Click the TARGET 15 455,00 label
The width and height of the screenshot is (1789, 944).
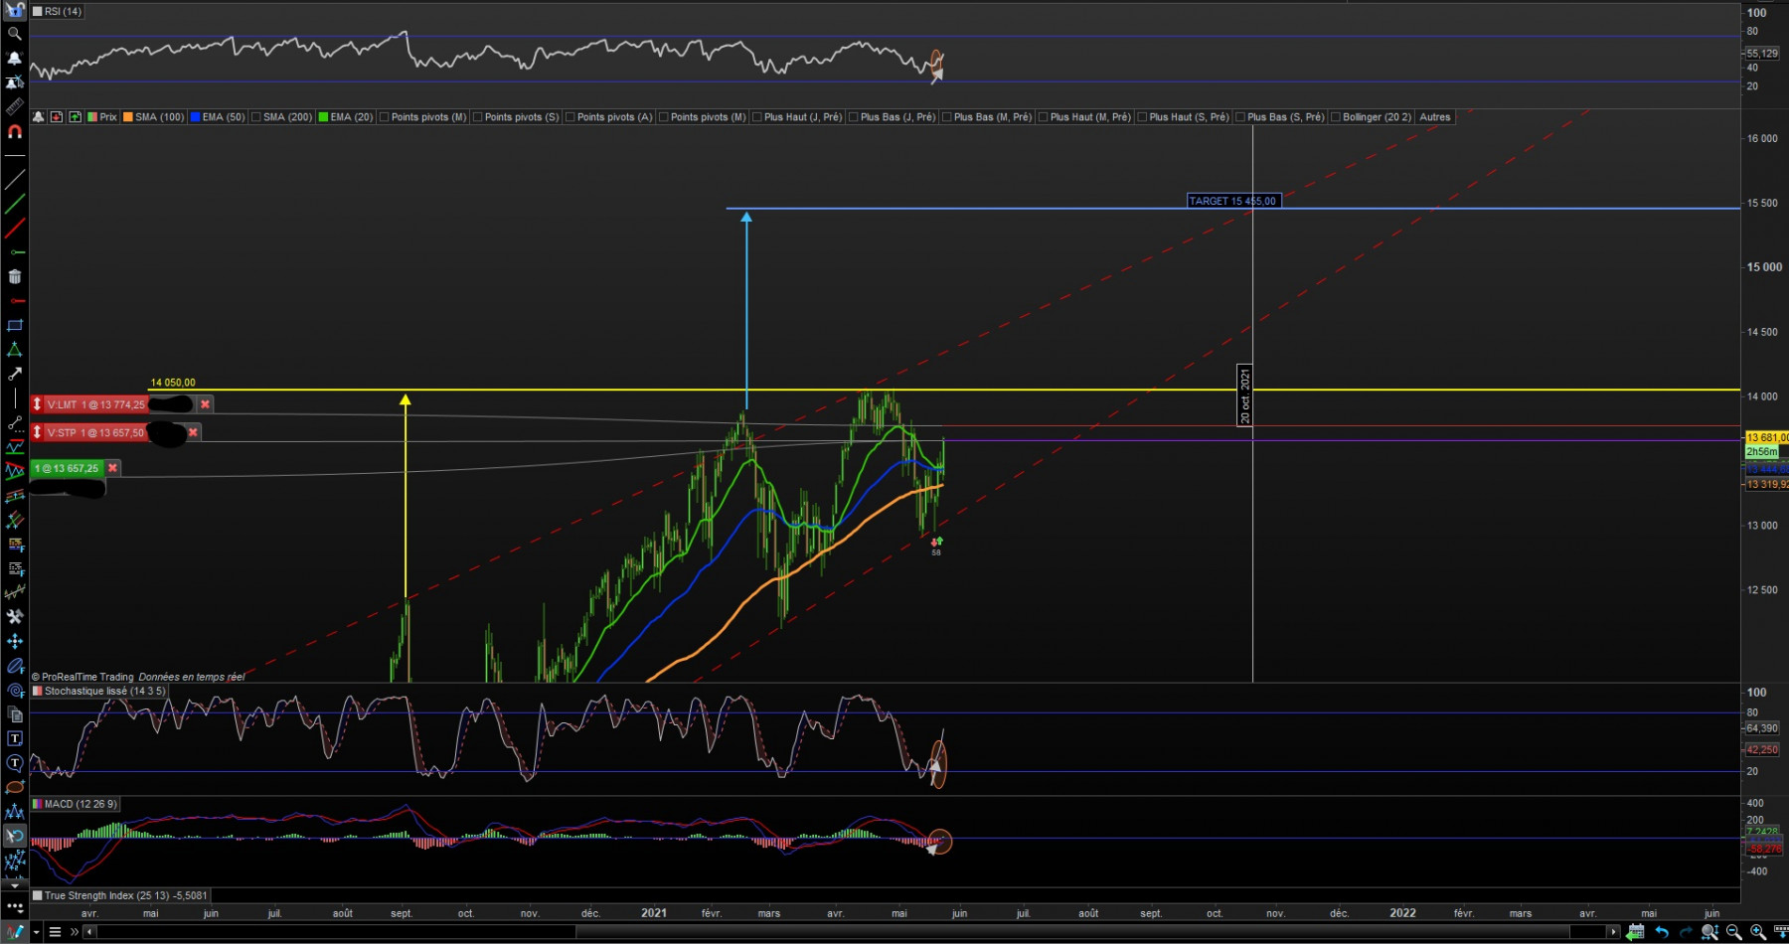click(1232, 201)
